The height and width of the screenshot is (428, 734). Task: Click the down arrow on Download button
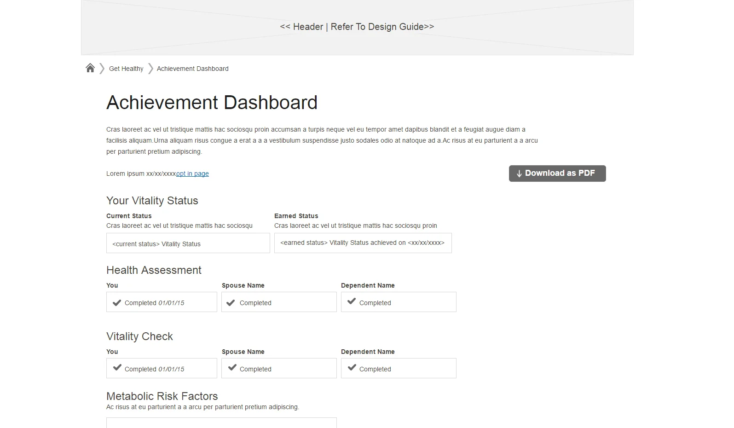coord(519,174)
